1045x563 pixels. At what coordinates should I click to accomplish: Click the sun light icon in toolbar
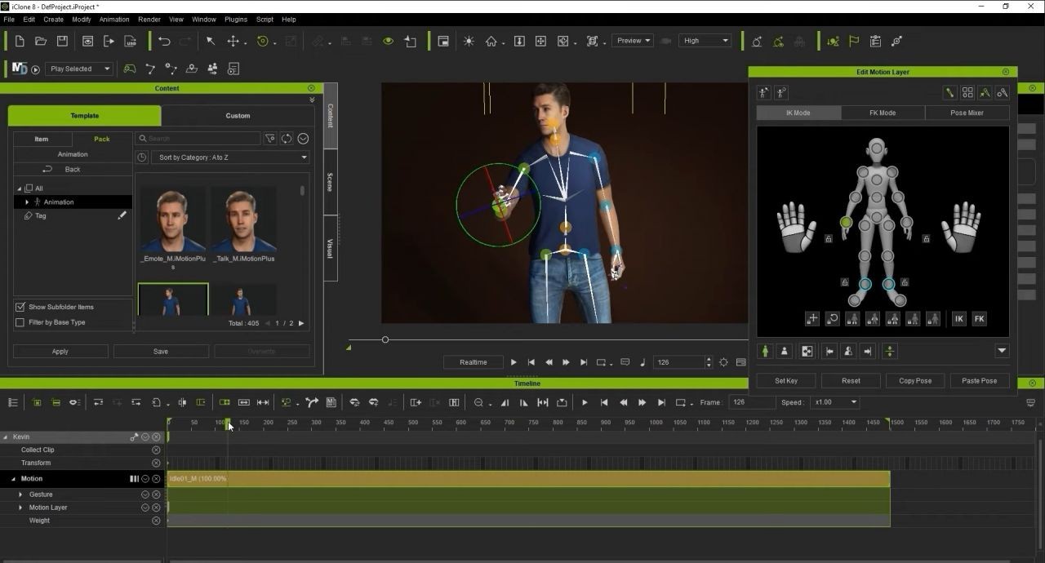(x=469, y=41)
